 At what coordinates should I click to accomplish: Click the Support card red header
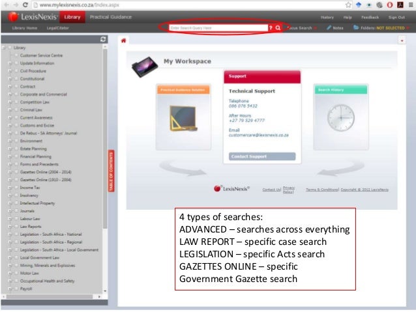(x=262, y=77)
